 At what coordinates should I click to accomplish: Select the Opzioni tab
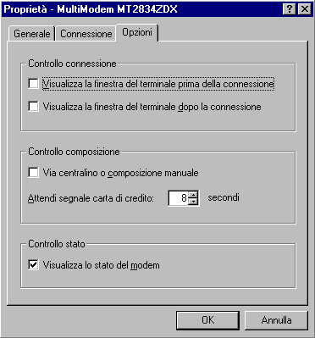pyautogui.click(x=137, y=32)
